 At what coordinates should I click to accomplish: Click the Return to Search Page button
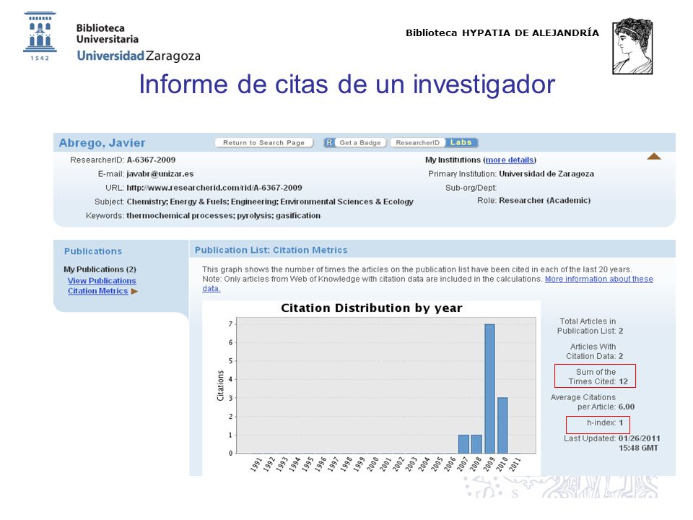(x=264, y=143)
